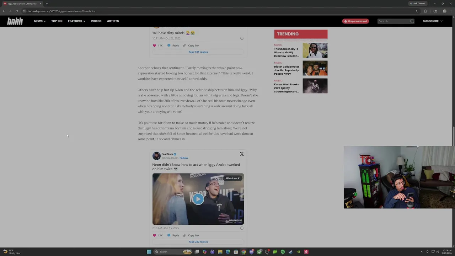Open the TOP 100 page

click(57, 21)
